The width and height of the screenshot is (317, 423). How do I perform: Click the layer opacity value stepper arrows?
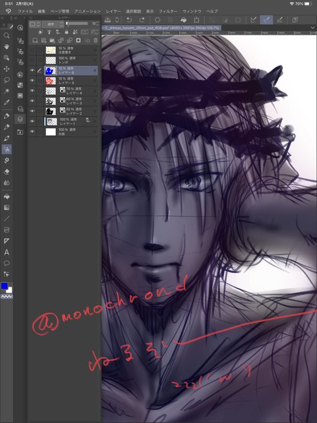coord(98,24)
